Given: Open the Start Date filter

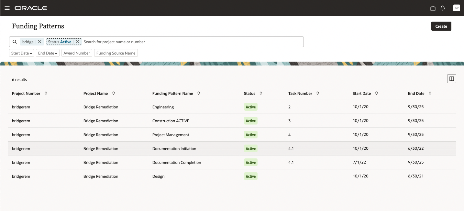Looking at the screenshot, I should coord(21,53).
